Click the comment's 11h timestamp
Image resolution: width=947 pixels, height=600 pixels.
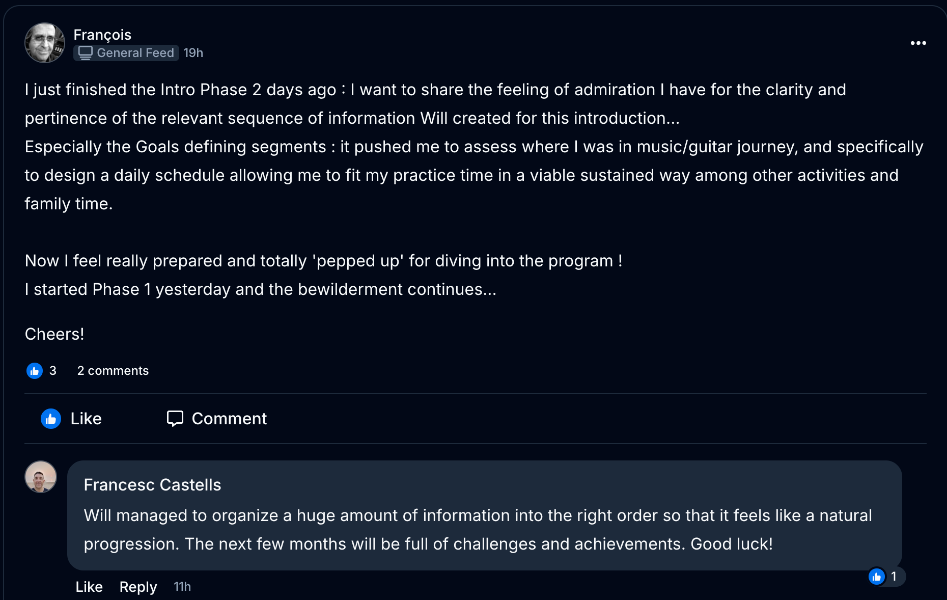(182, 587)
